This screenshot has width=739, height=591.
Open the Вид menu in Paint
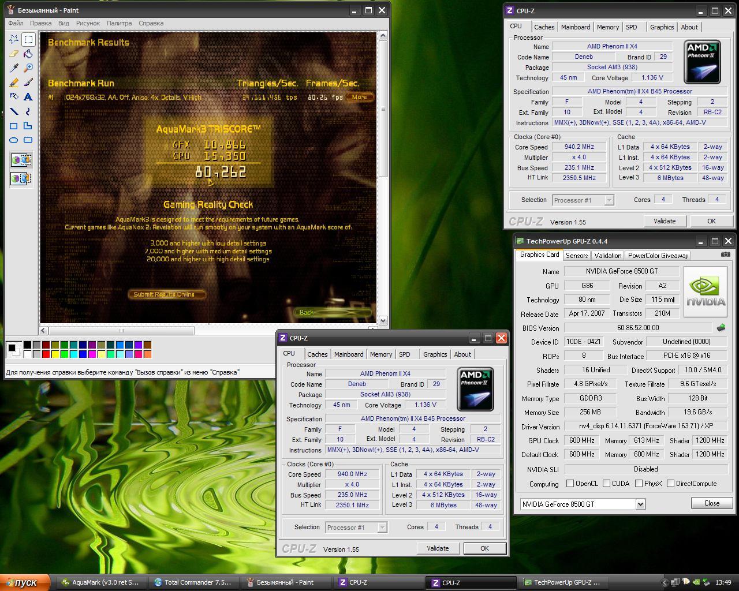(64, 23)
